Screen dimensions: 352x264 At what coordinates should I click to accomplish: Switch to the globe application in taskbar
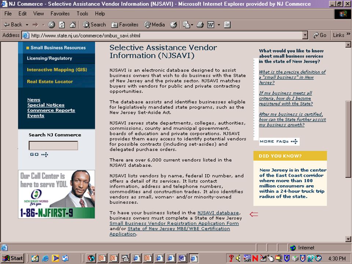[x=91, y=258]
